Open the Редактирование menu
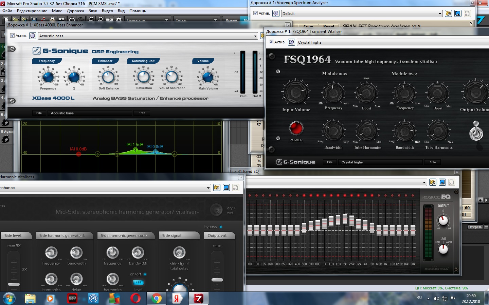The image size is (489, 305). pos(32,11)
